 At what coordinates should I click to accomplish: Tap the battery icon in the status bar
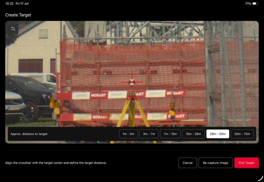(x=255, y=3)
